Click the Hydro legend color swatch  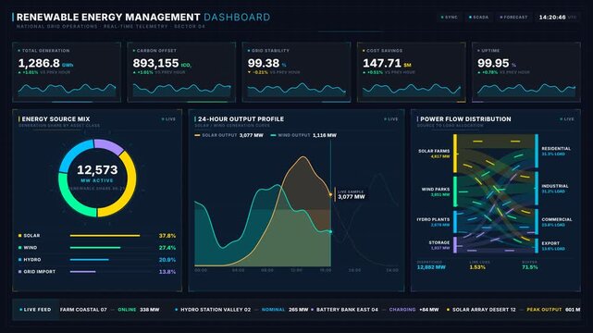(20, 260)
